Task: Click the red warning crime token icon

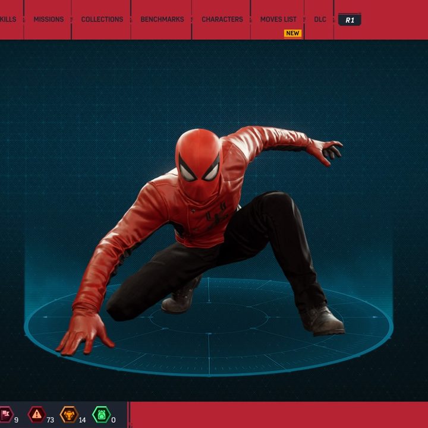Action: 37,414
